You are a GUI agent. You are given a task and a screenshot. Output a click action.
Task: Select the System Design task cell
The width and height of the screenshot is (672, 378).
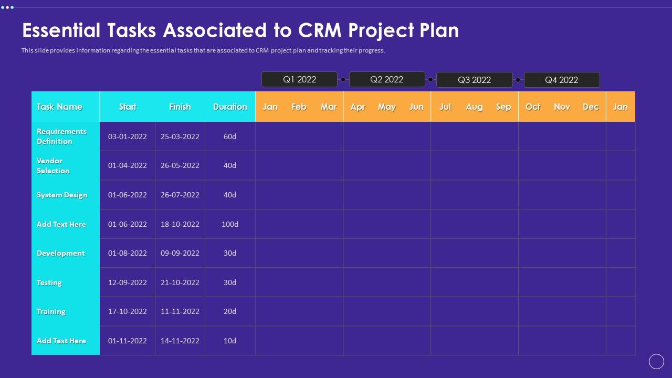pyautogui.click(x=62, y=195)
